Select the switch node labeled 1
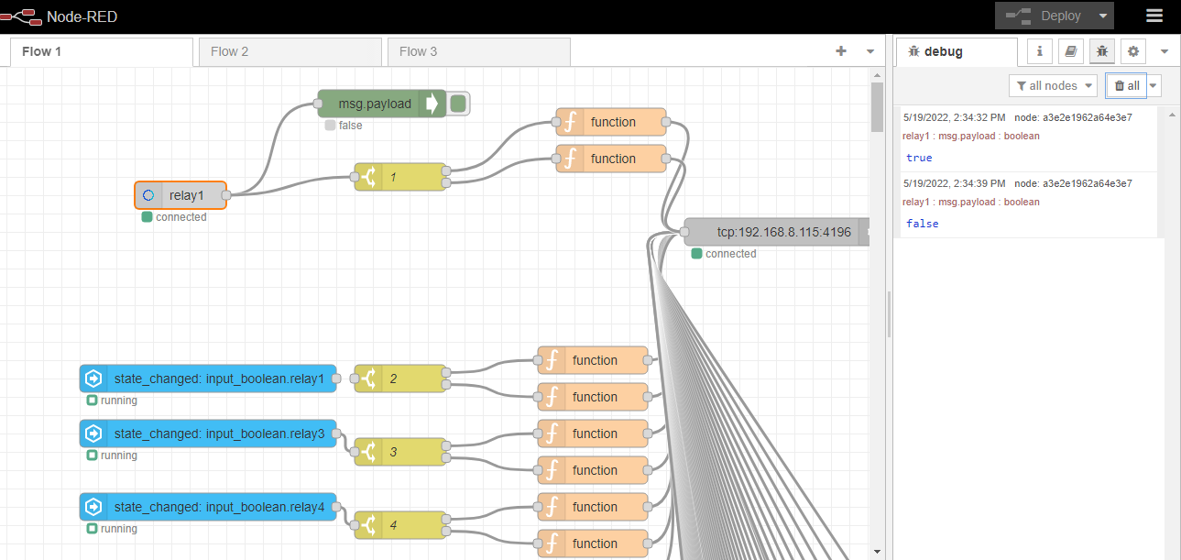The image size is (1181, 560). [x=399, y=177]
